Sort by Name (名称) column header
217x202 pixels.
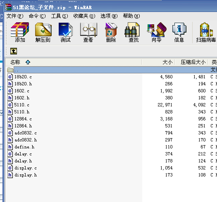(x=73, y=62)
